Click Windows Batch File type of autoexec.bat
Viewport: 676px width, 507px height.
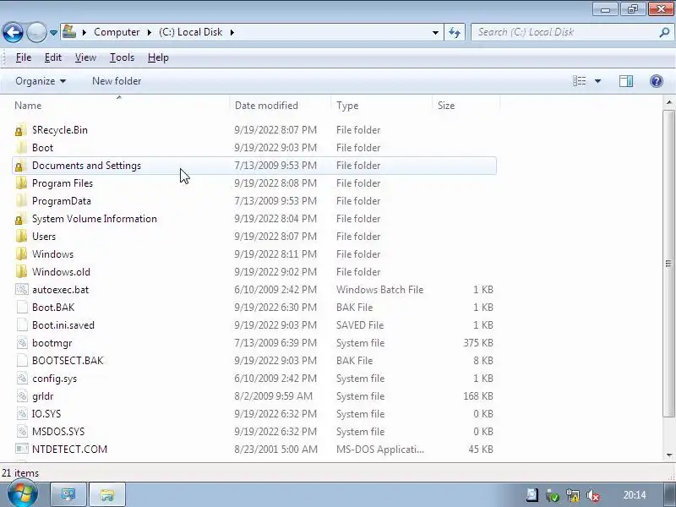(x=379, y=290)
